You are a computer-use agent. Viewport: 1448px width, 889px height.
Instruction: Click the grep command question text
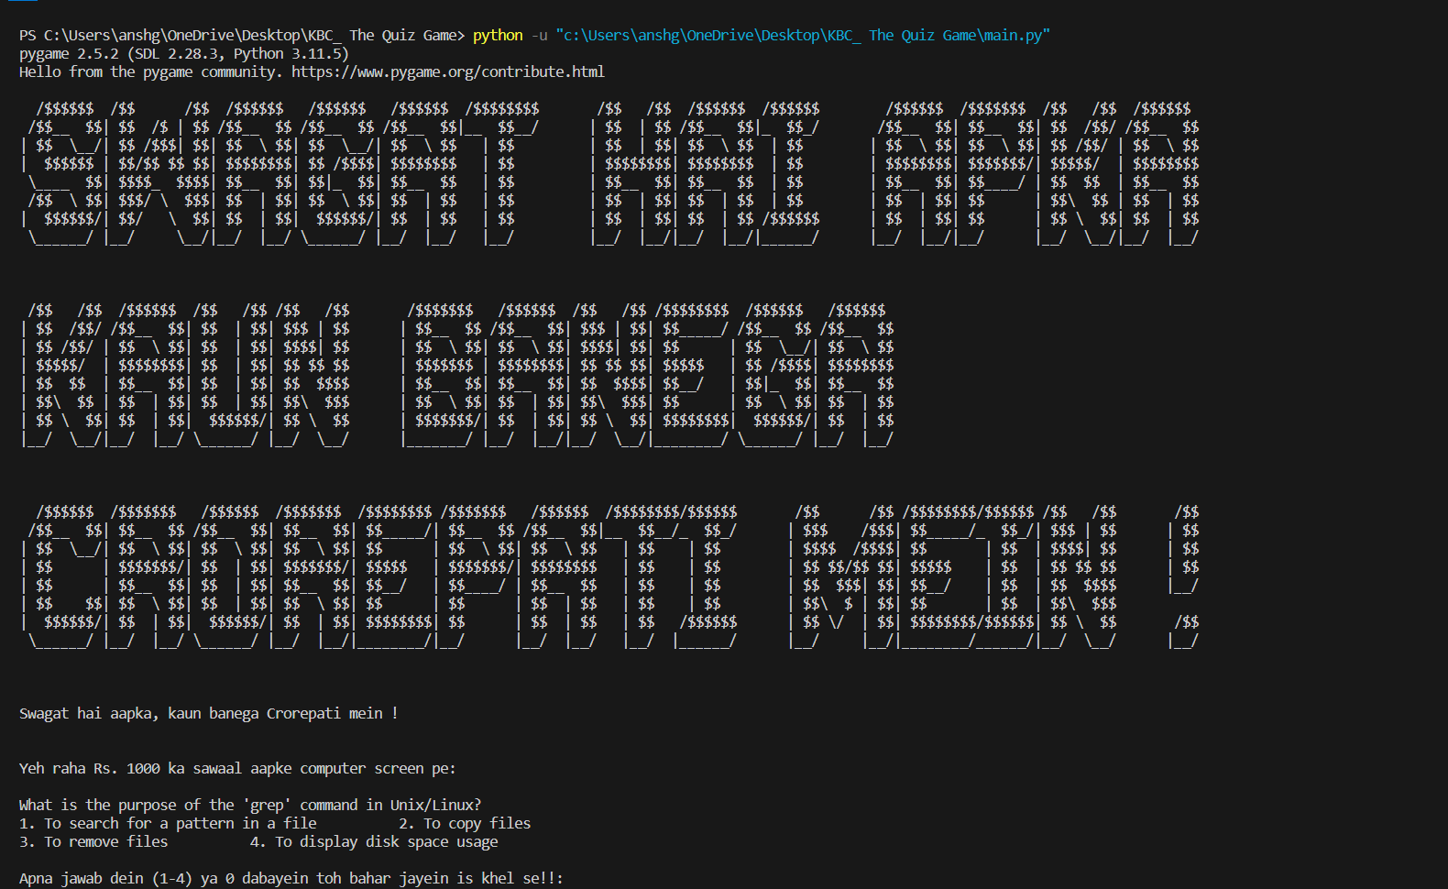click(250, 805)
